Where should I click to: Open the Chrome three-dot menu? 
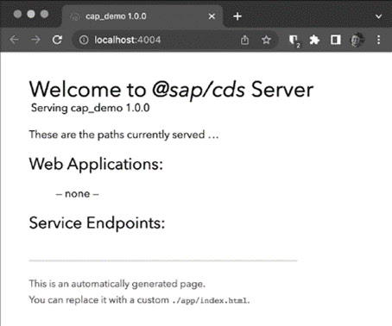[379, 40]
